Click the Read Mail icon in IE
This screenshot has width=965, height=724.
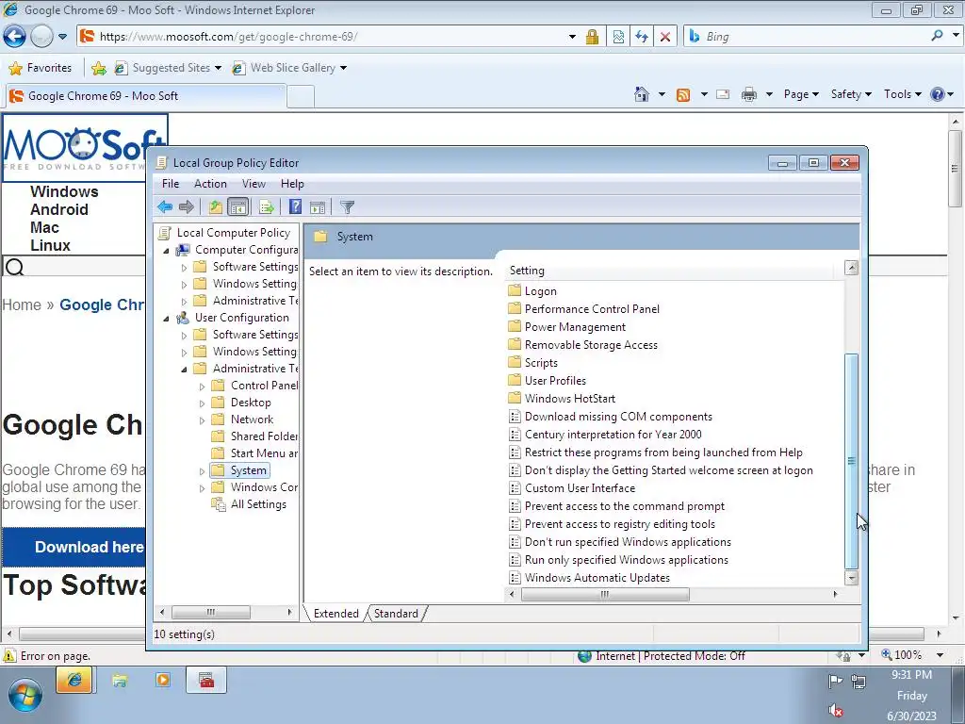723,94
